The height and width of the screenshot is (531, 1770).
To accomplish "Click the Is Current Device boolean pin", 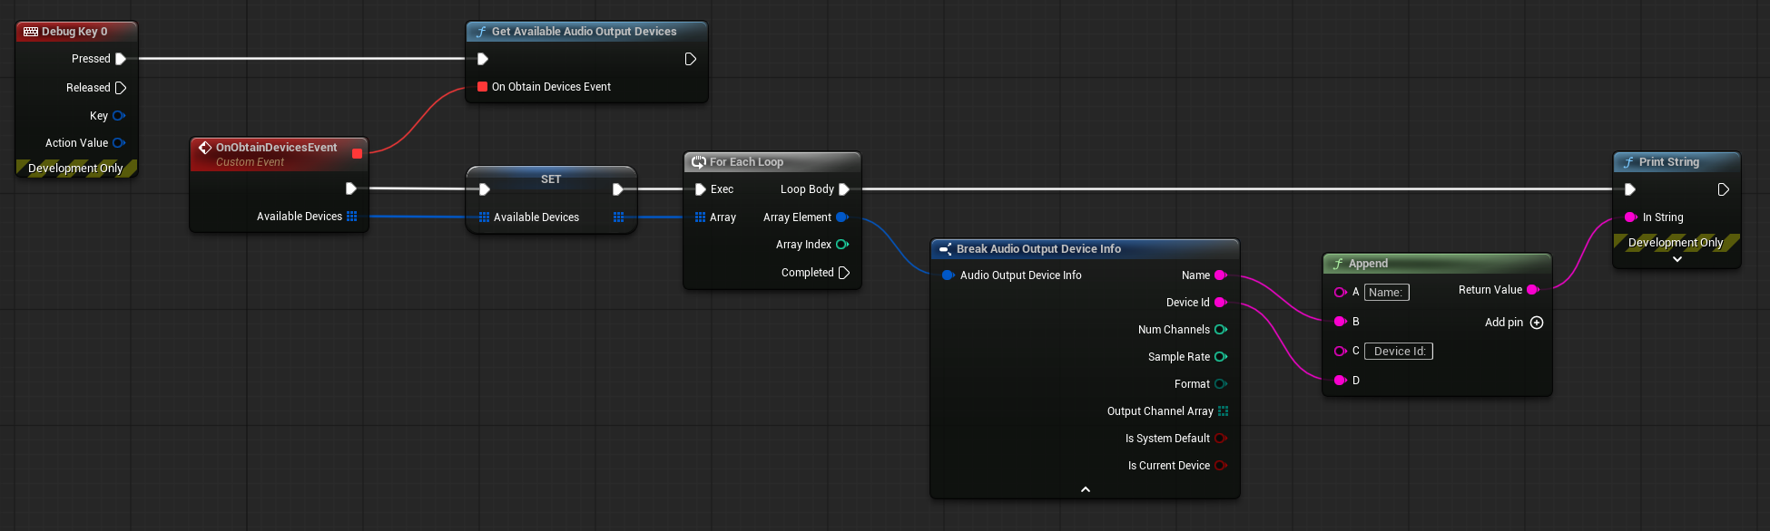I will tap(1221, 466).
